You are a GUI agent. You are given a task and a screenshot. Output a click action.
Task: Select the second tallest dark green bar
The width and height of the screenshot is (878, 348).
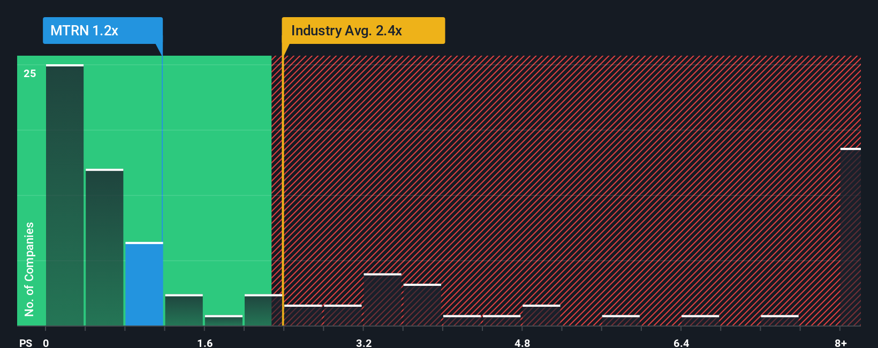(x=104, y=247)
